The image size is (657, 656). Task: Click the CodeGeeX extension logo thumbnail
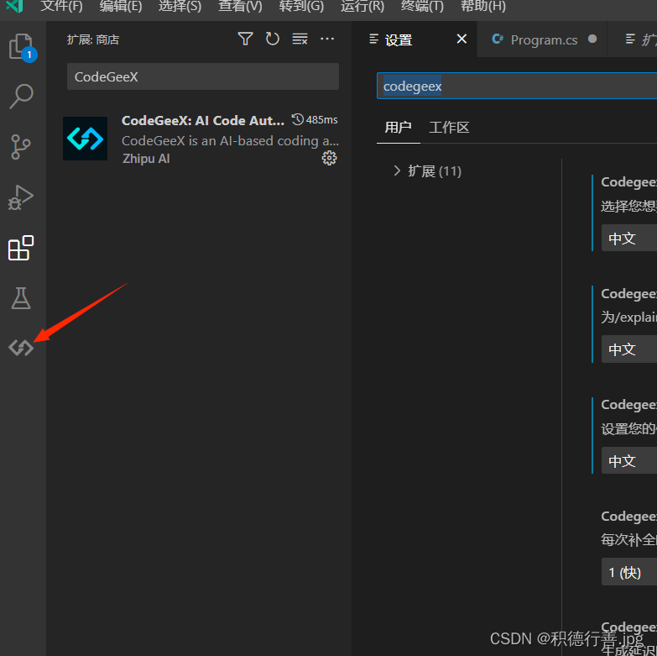tap(85, 139)
